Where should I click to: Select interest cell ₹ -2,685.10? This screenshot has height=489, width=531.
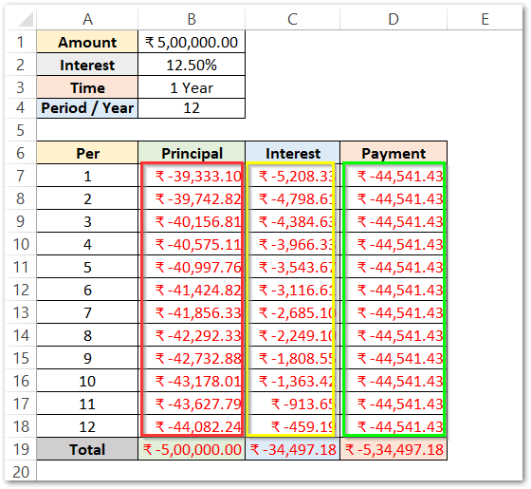(292, 312)
